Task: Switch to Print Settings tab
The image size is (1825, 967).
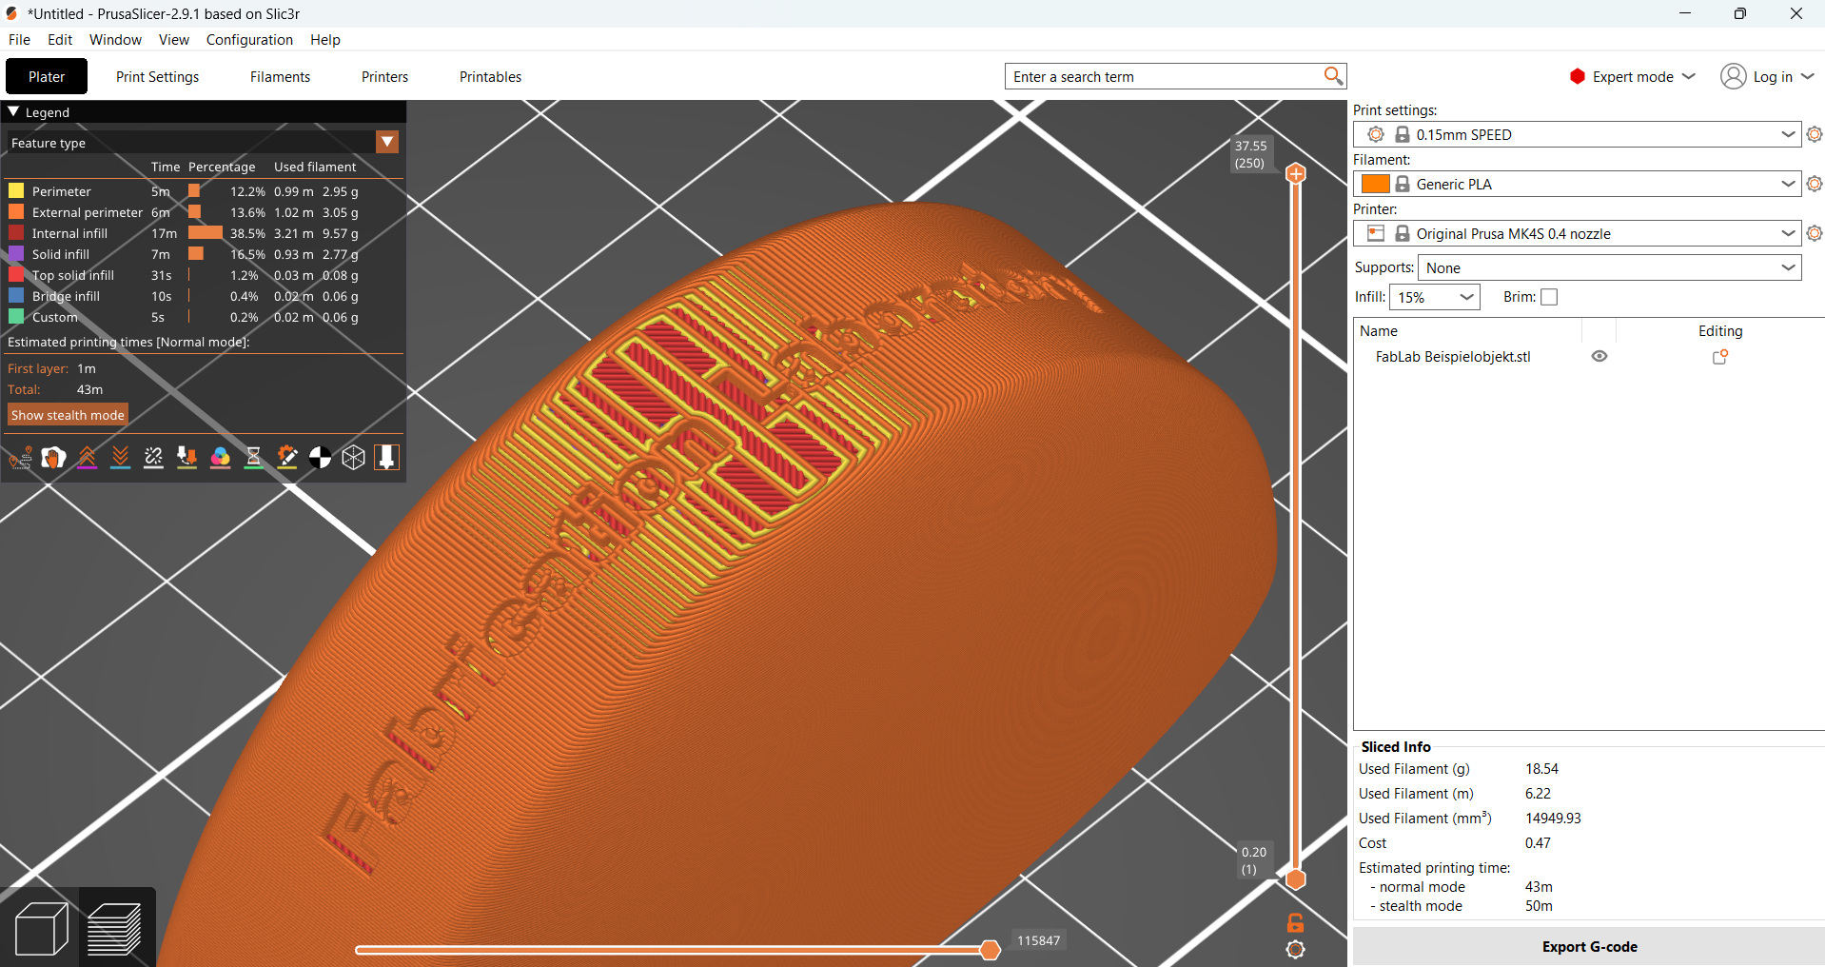Action: tap(157, 77)
